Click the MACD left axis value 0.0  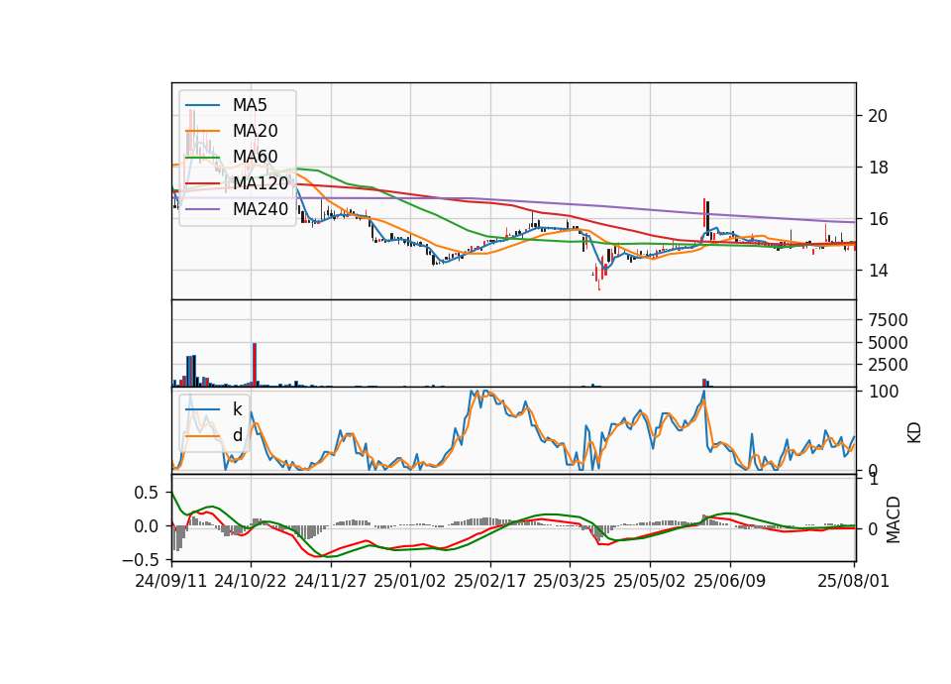pyautogui.click(x=147, y=526)
